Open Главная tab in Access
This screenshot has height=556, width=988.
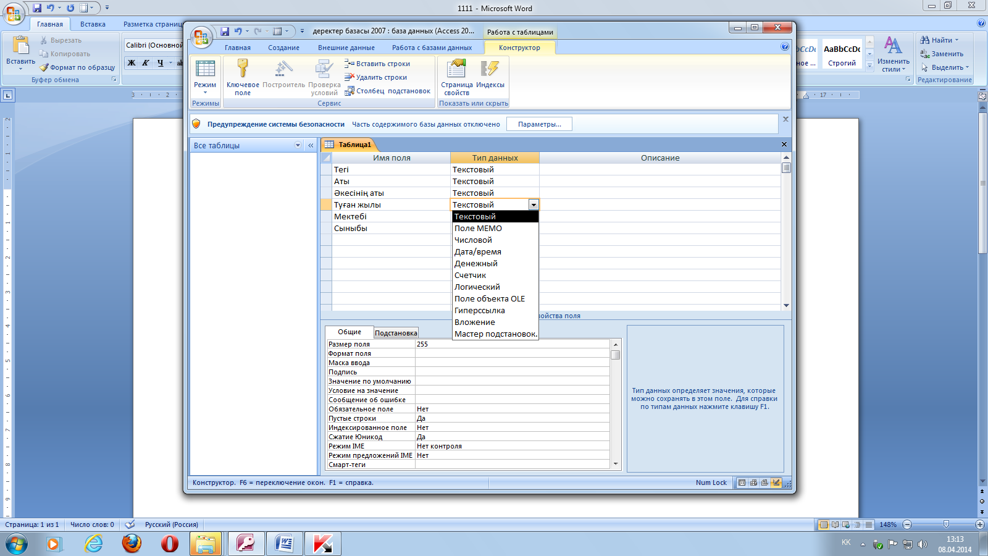pos(238,48)
